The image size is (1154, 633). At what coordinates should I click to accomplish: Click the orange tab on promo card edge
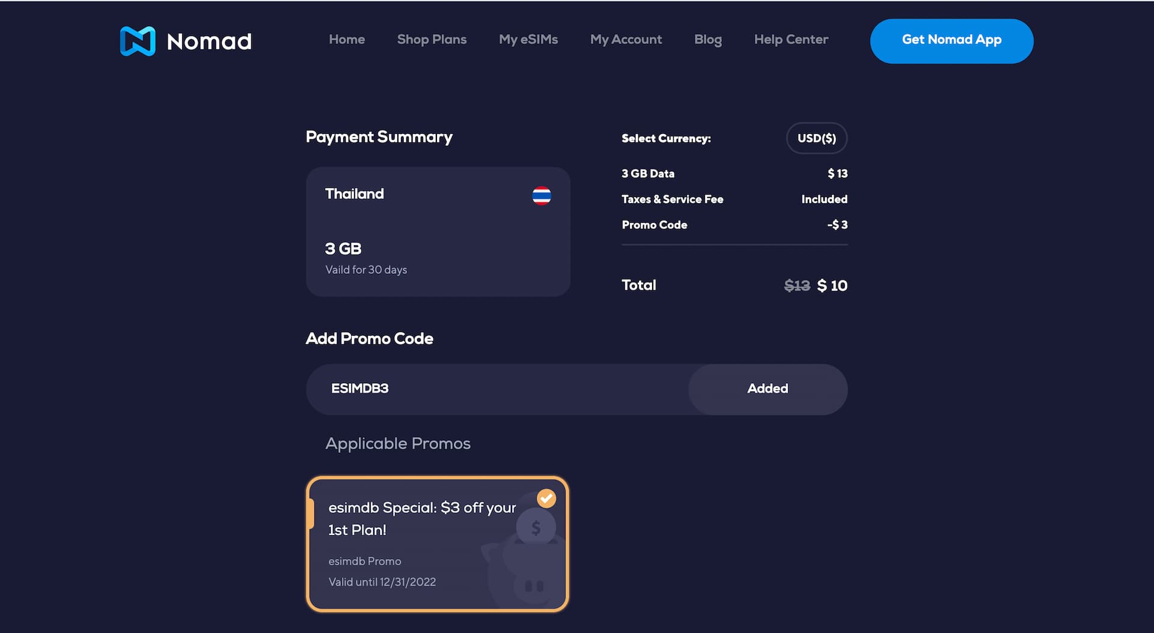[x=311, y=514]
